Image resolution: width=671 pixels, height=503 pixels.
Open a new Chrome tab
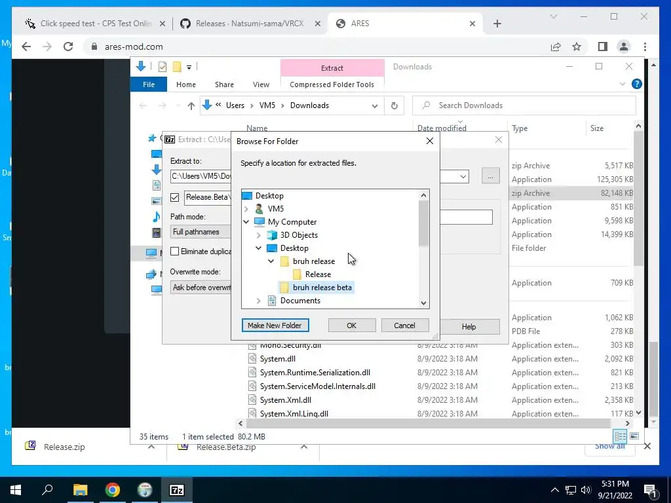tap(497, 24)
